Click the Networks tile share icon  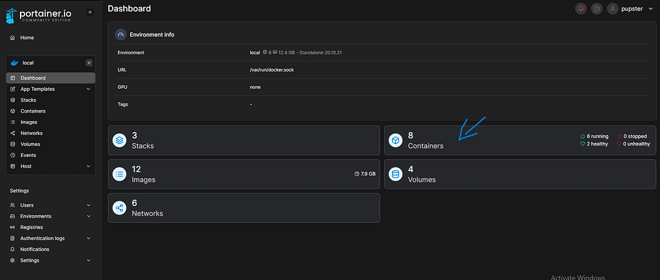click(119, 207)
